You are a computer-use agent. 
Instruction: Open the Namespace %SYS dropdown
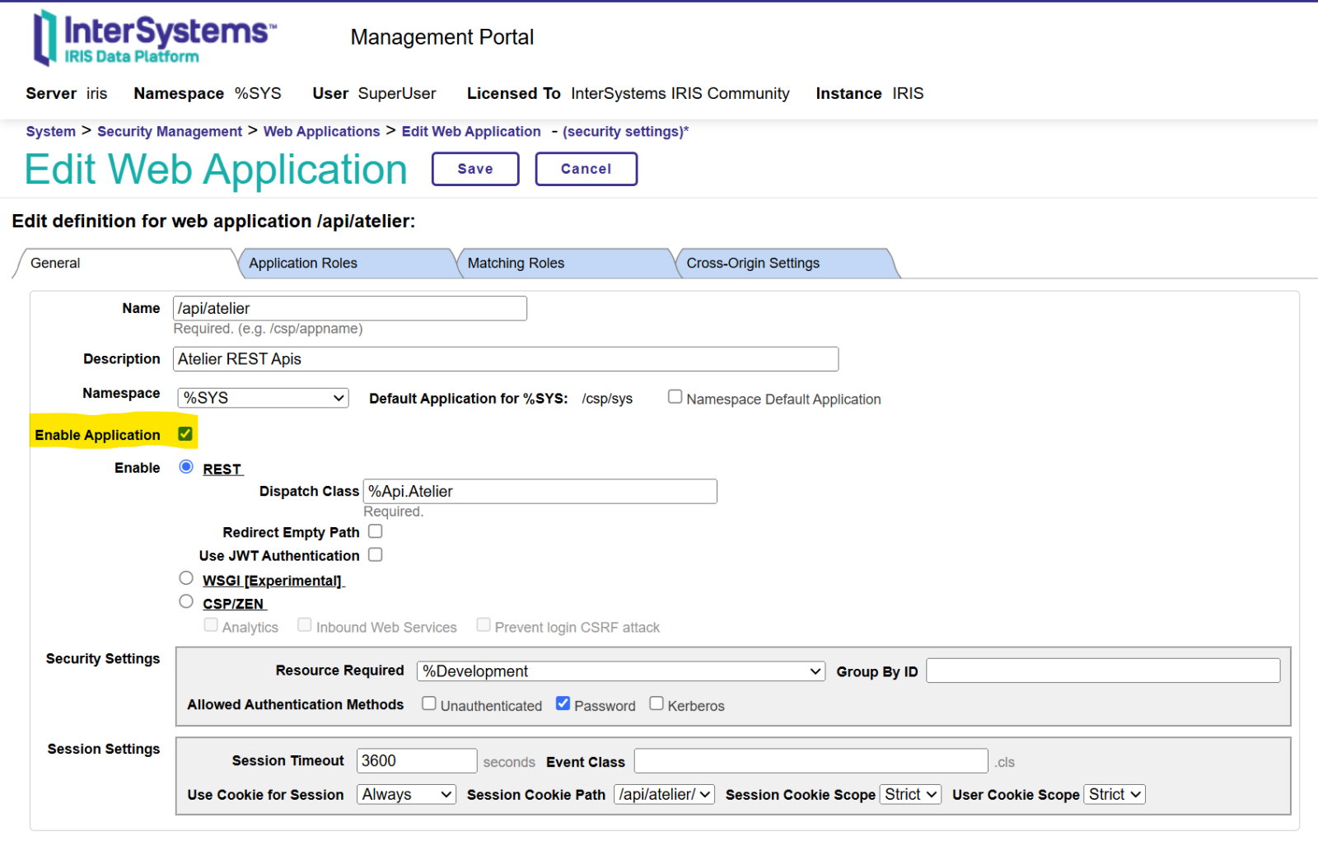(263, 398)
